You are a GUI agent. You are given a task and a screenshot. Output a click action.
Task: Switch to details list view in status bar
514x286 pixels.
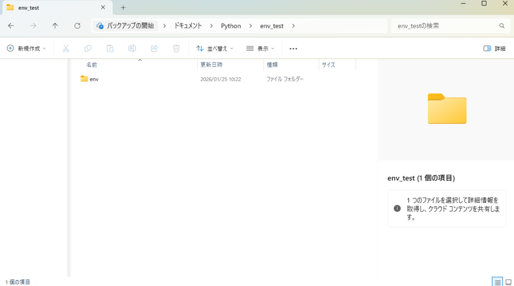point(497,281)
